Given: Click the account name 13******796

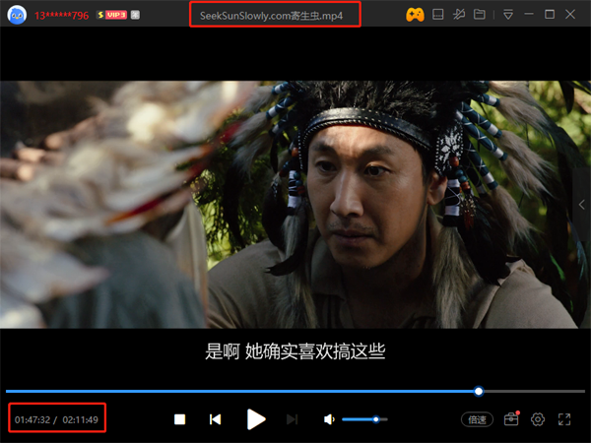Looking at the screenshot, I should click(x=61, y=16).
